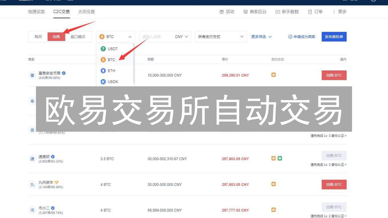Click 请先完成 Lv. 3 link under 速度邱
The height and width of the screenshot is (218, 388).
coord(328,165)
